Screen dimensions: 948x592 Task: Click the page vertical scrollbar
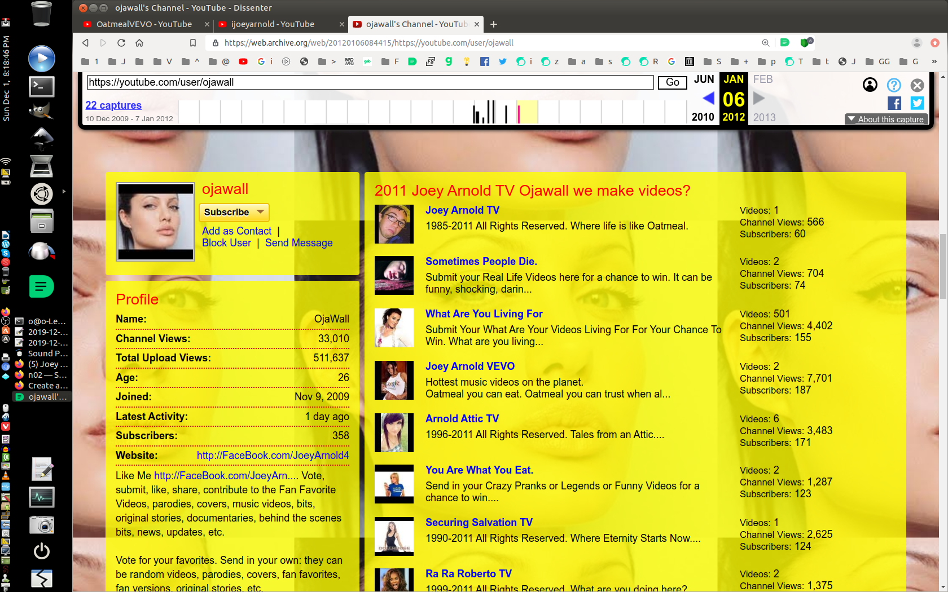coord(943,267)
